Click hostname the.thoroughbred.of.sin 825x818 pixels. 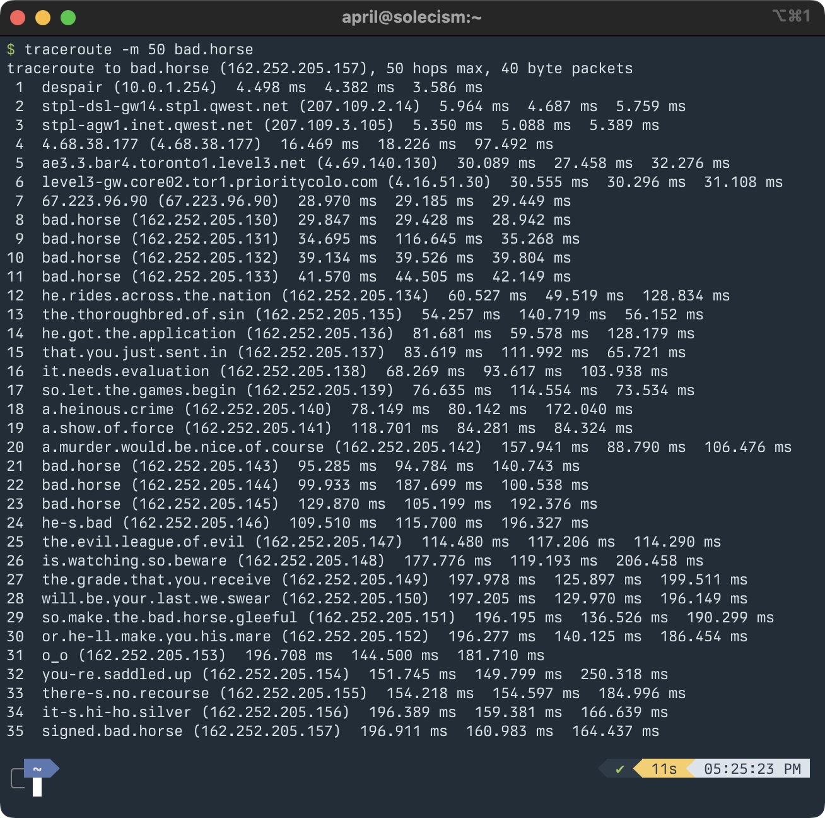click(x=143, y=314)
